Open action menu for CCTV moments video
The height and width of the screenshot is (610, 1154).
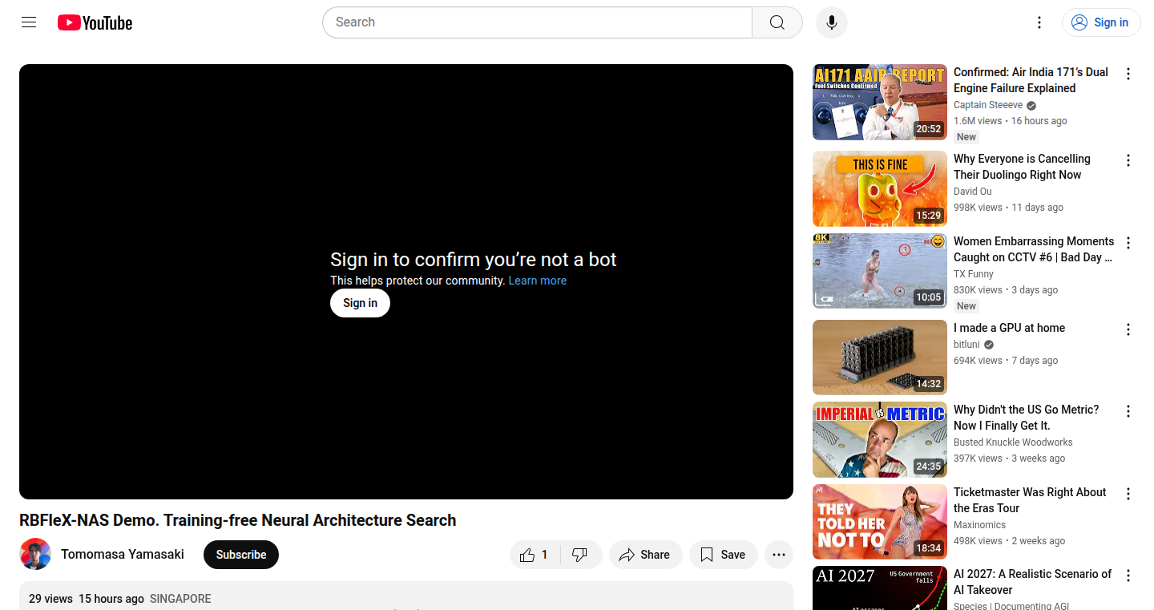[x=1128, y=243]
